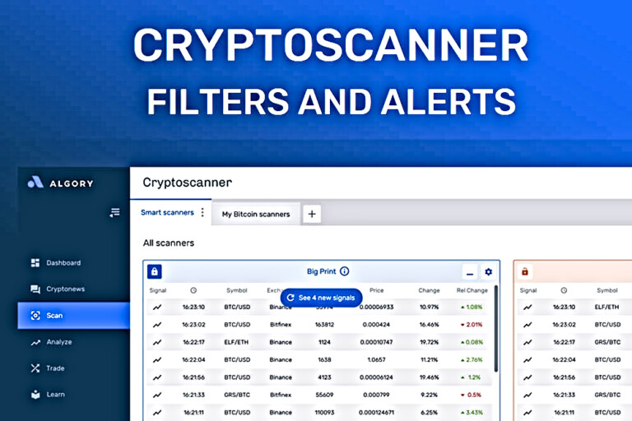Show info for Big Print scanner

tap(344, 271)
